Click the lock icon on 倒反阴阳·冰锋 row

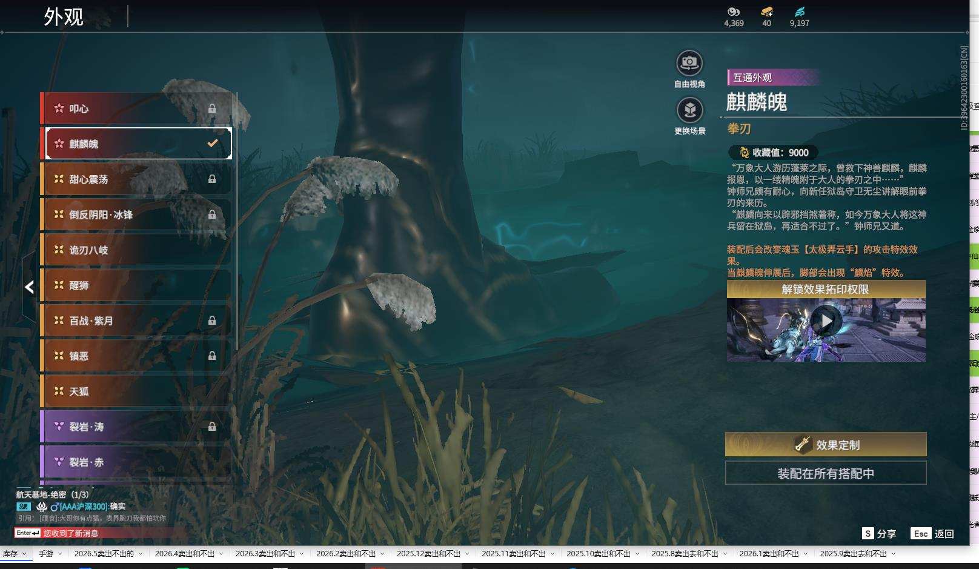212,215
